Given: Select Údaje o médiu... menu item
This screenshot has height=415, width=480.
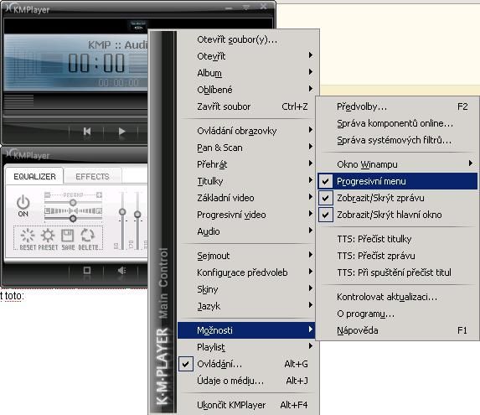Looking at the screenshot, I should tap(247, 381).
